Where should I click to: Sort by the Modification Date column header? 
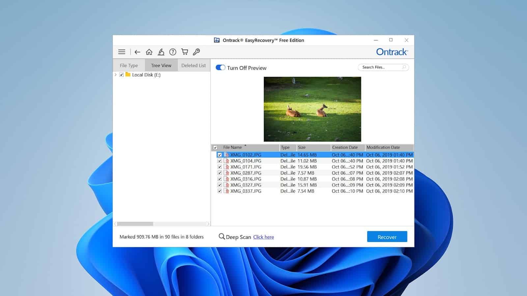(x=389, y=147)
